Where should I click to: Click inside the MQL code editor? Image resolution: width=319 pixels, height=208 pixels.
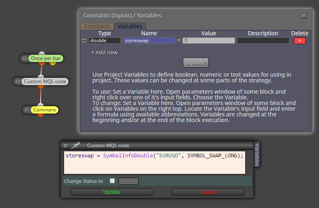coord(154,163)
